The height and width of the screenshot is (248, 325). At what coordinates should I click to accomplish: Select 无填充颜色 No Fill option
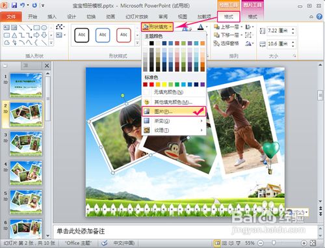pos(174,92)
